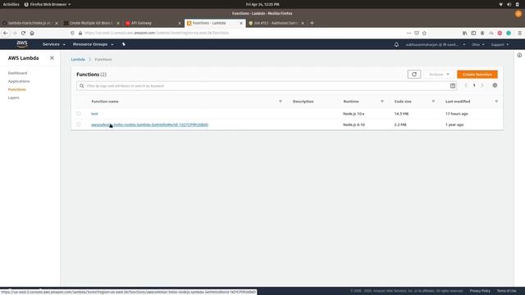Open the Firefox Web Browser app menu
The height and width of the screenshot is (295, 525).
pyautogui.click(x=48, y=4)
